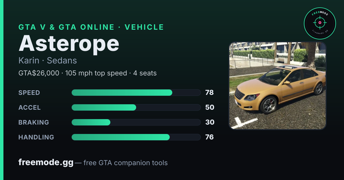Click the GTA V & GTA ONLINE · VEHICLE header

(x=91, y=27)
